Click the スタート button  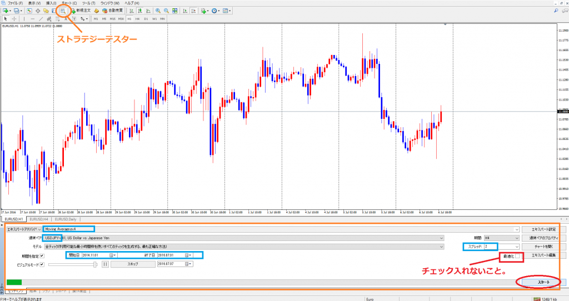[x=543, y=282]
